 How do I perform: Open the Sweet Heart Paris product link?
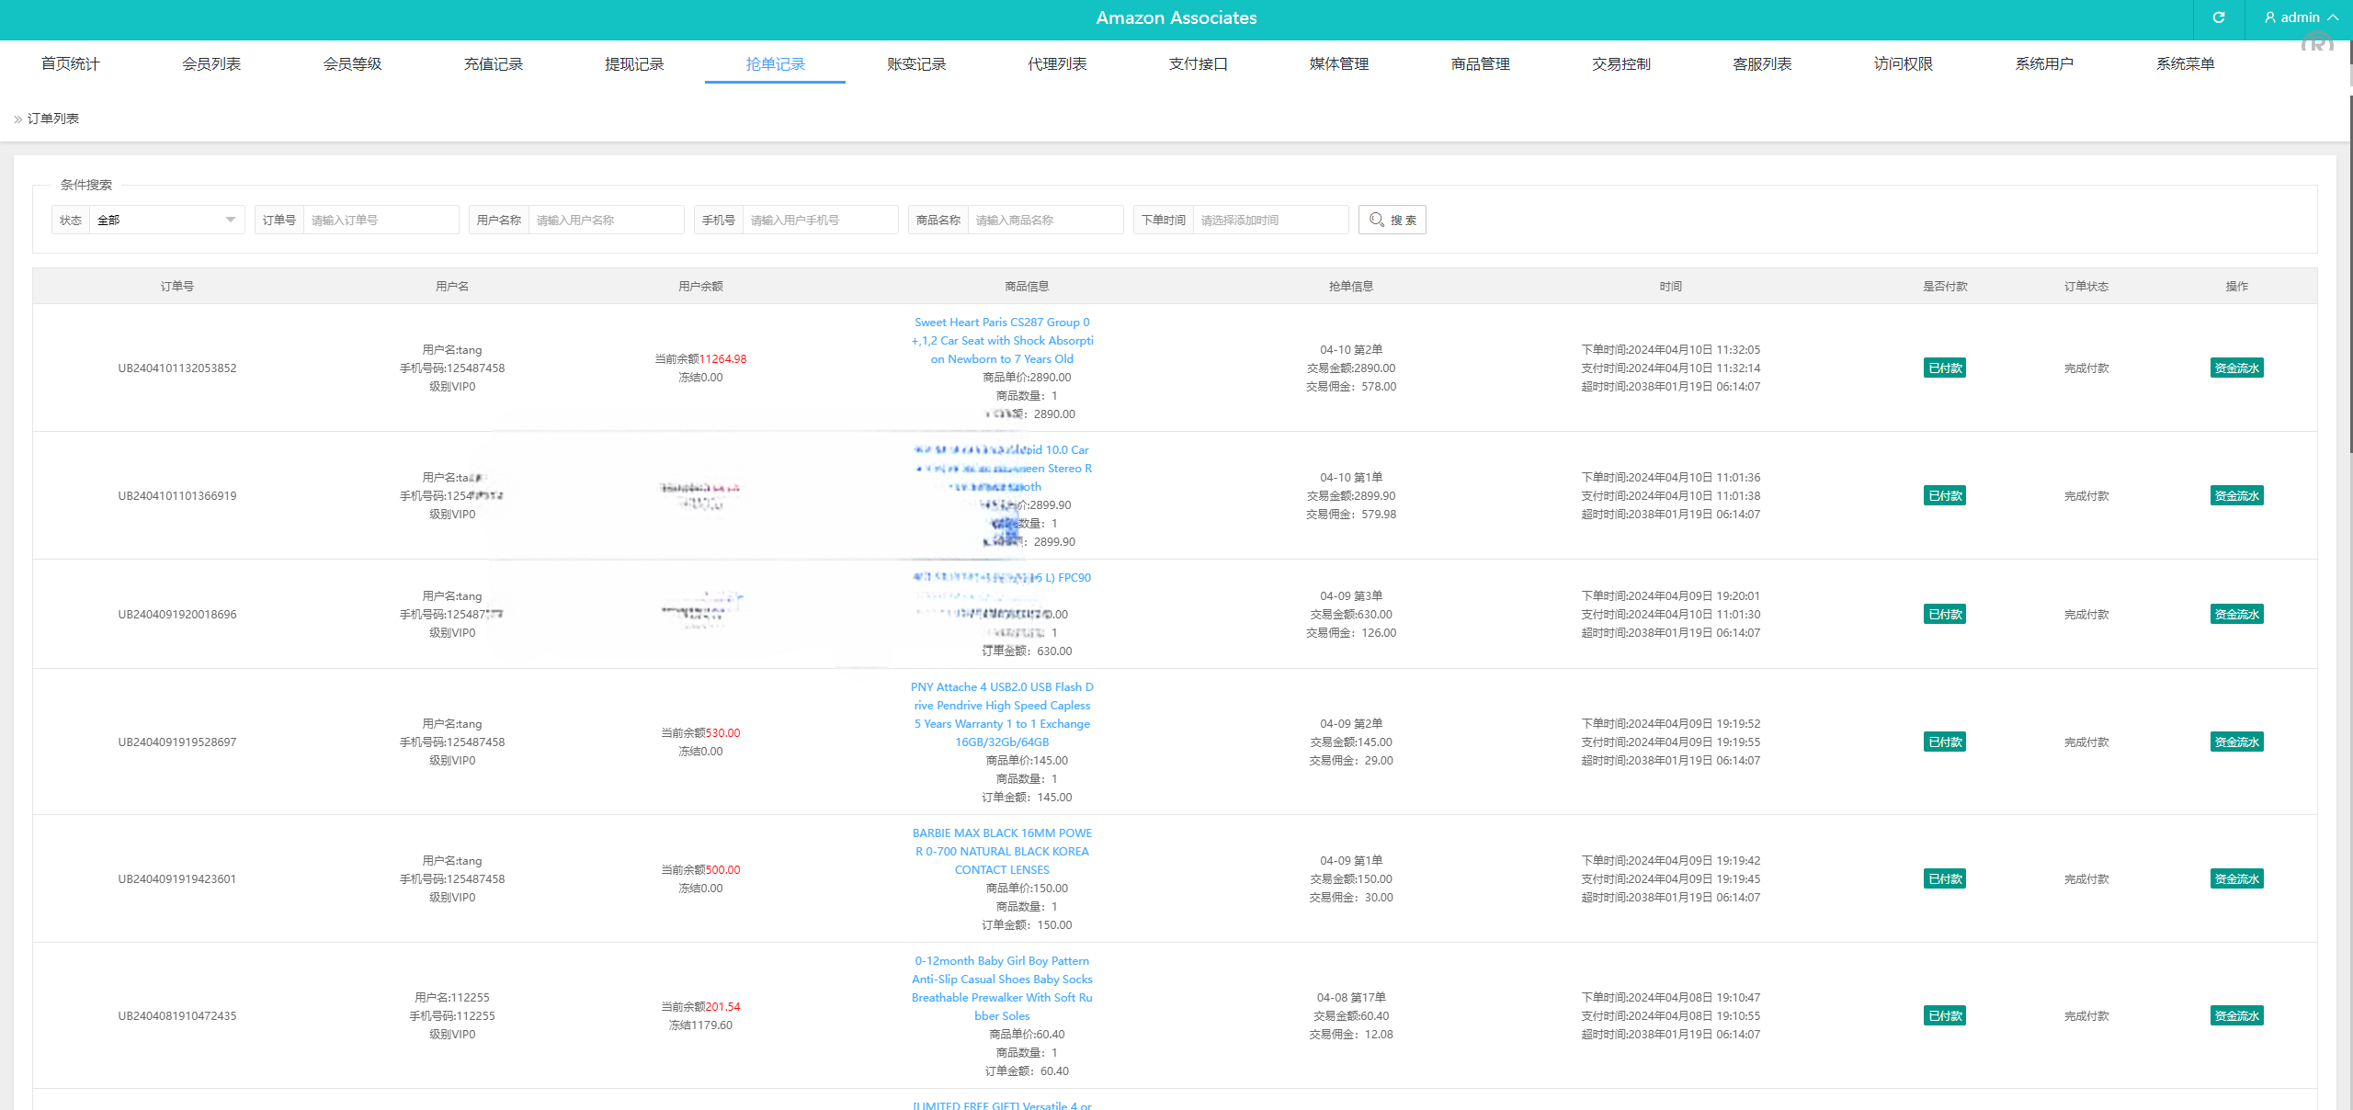[1002, 341]
